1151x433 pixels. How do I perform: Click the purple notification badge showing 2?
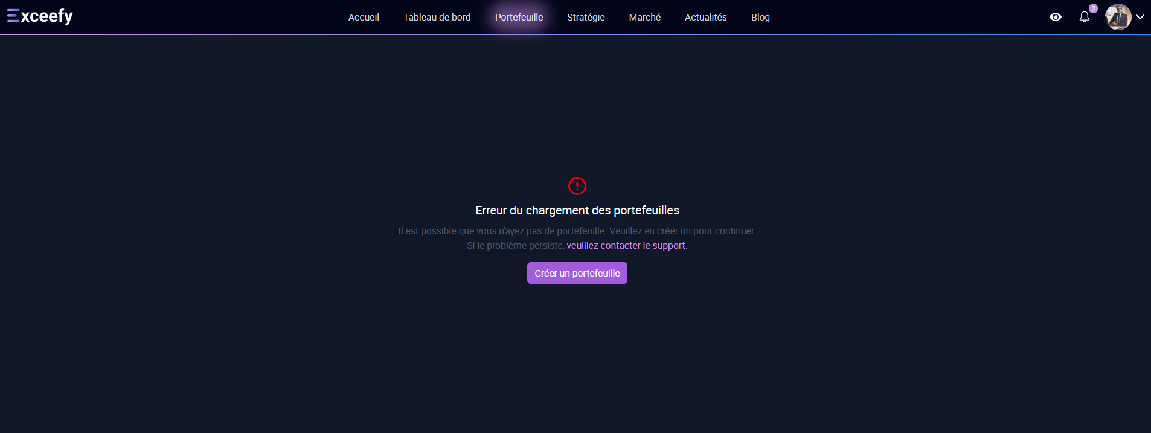(1093, 8)
